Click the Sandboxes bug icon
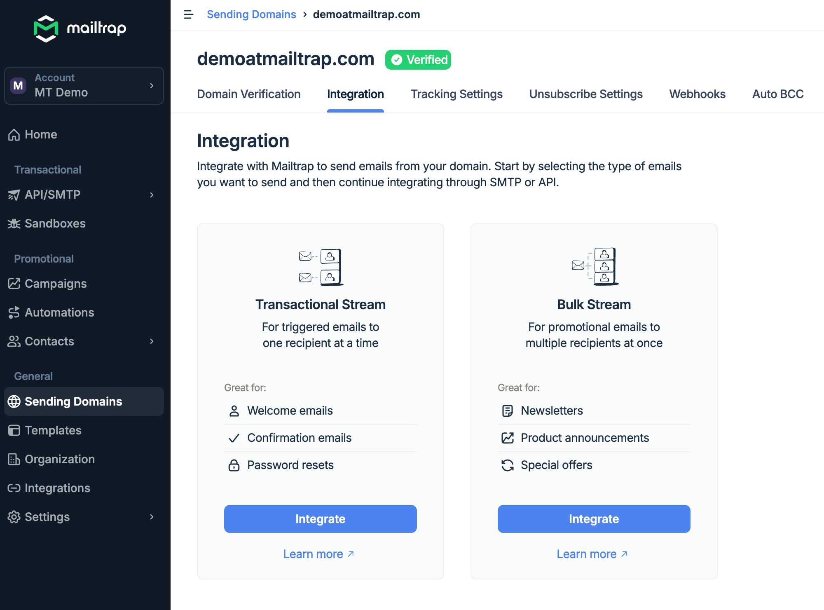824x610 pixels. click(14, 224)
